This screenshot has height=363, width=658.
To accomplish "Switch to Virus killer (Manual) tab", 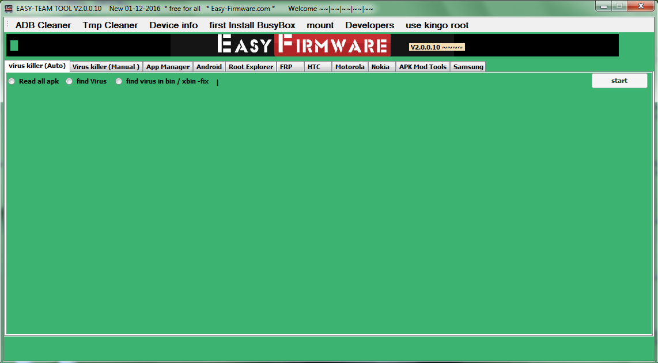I will point(106,67).
